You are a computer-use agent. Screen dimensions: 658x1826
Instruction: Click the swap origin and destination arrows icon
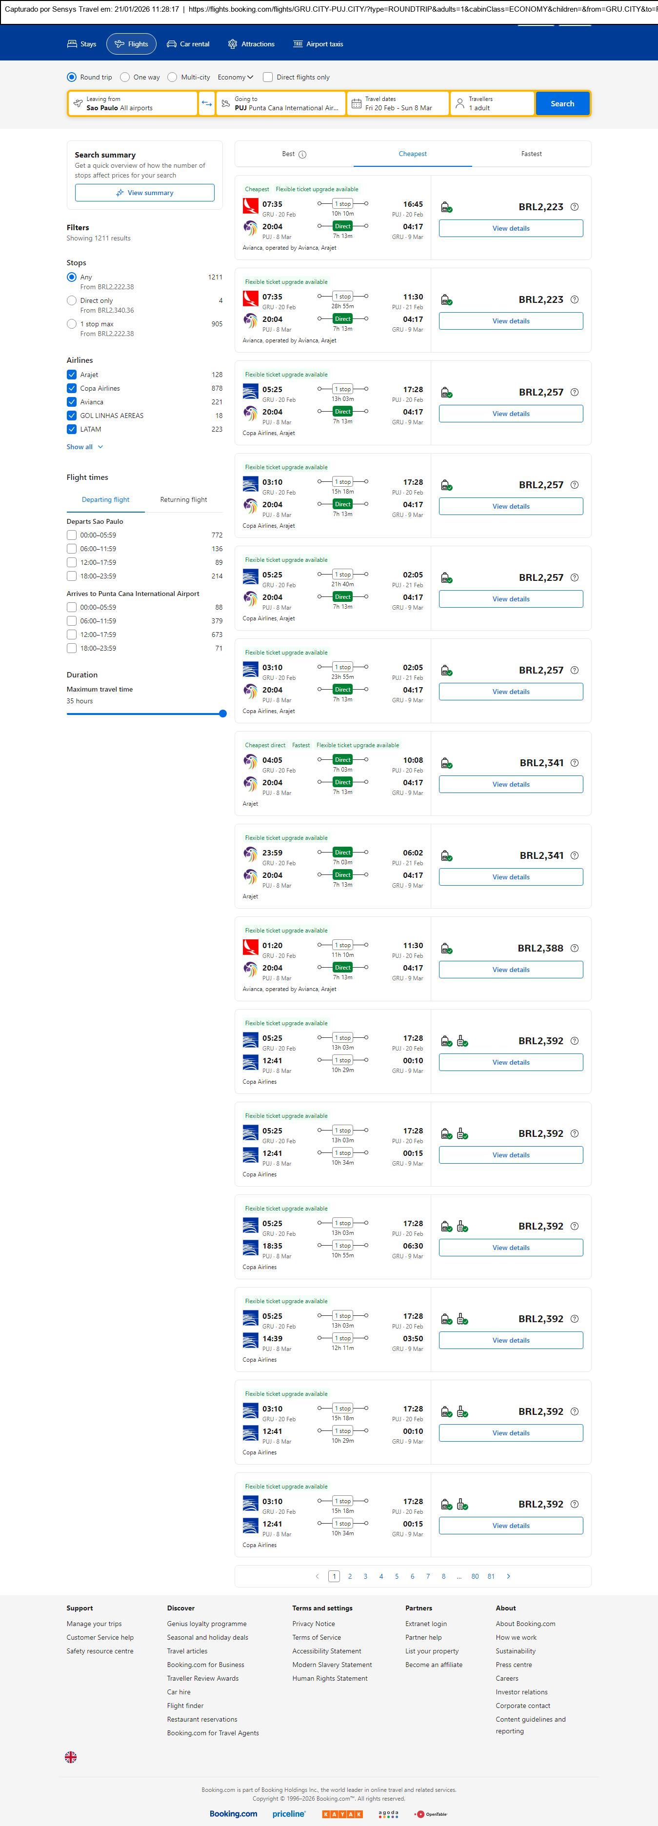pyautogui.click(x=206, y=103)
